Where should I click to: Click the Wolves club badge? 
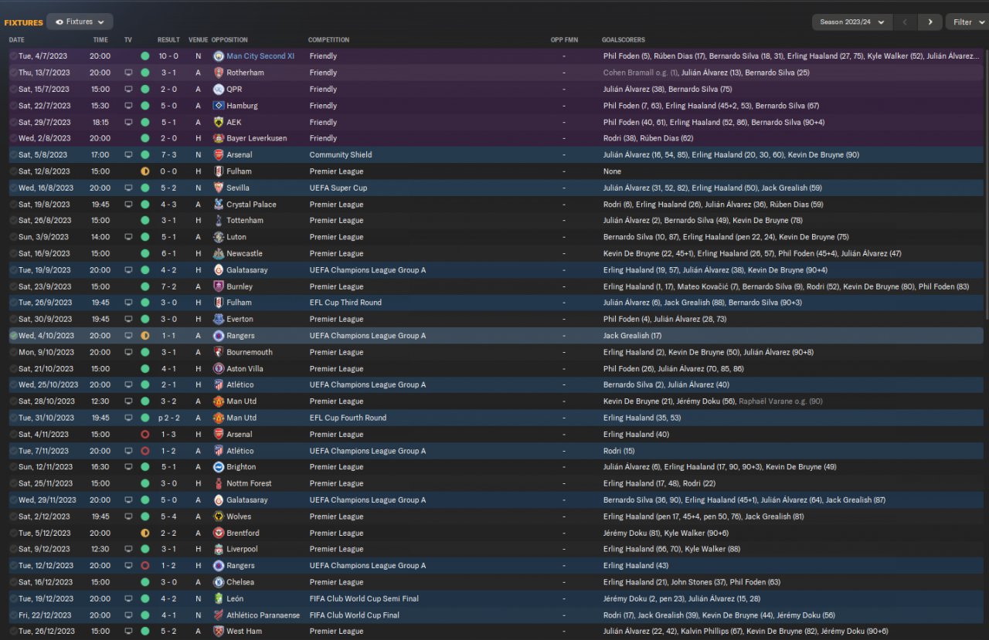[218, 516]
